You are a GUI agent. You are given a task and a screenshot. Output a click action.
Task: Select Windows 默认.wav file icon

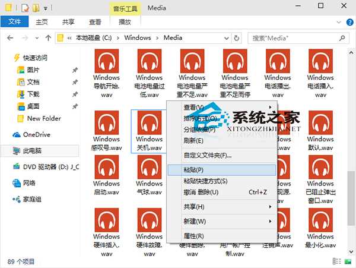320,123
